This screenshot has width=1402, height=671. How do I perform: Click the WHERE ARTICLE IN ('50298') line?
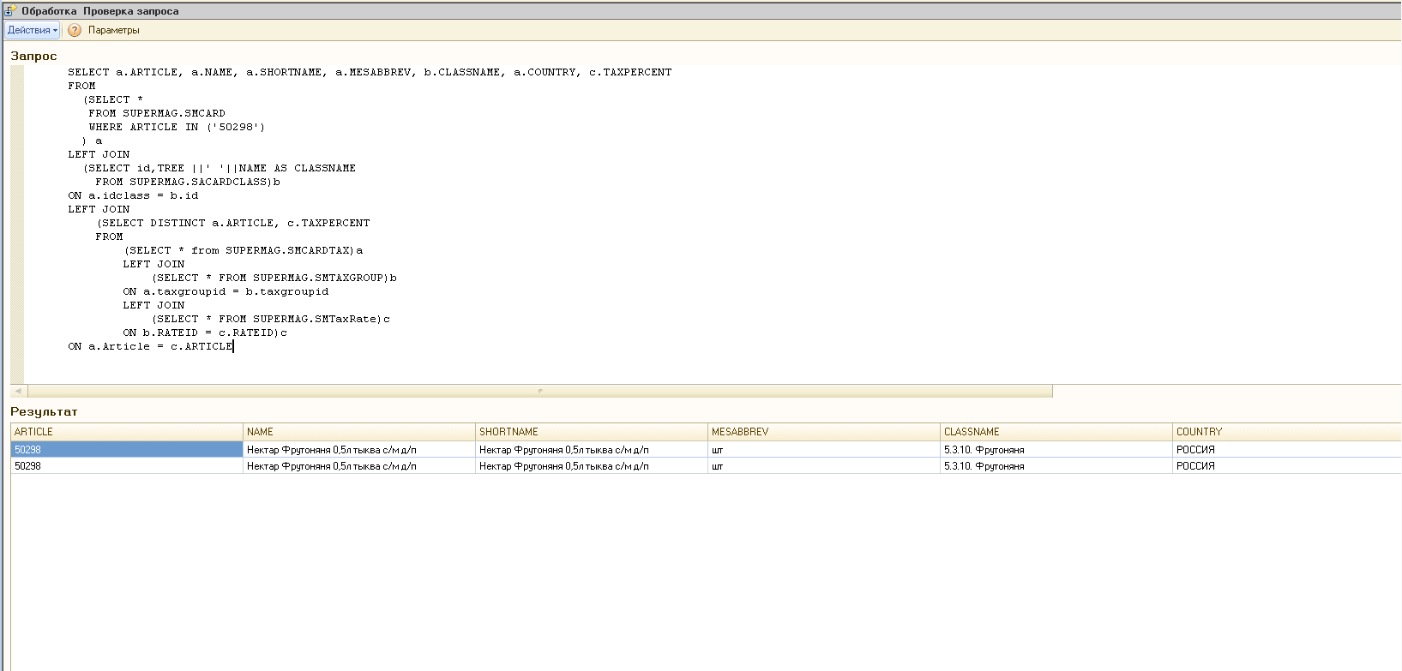[177, 127]
